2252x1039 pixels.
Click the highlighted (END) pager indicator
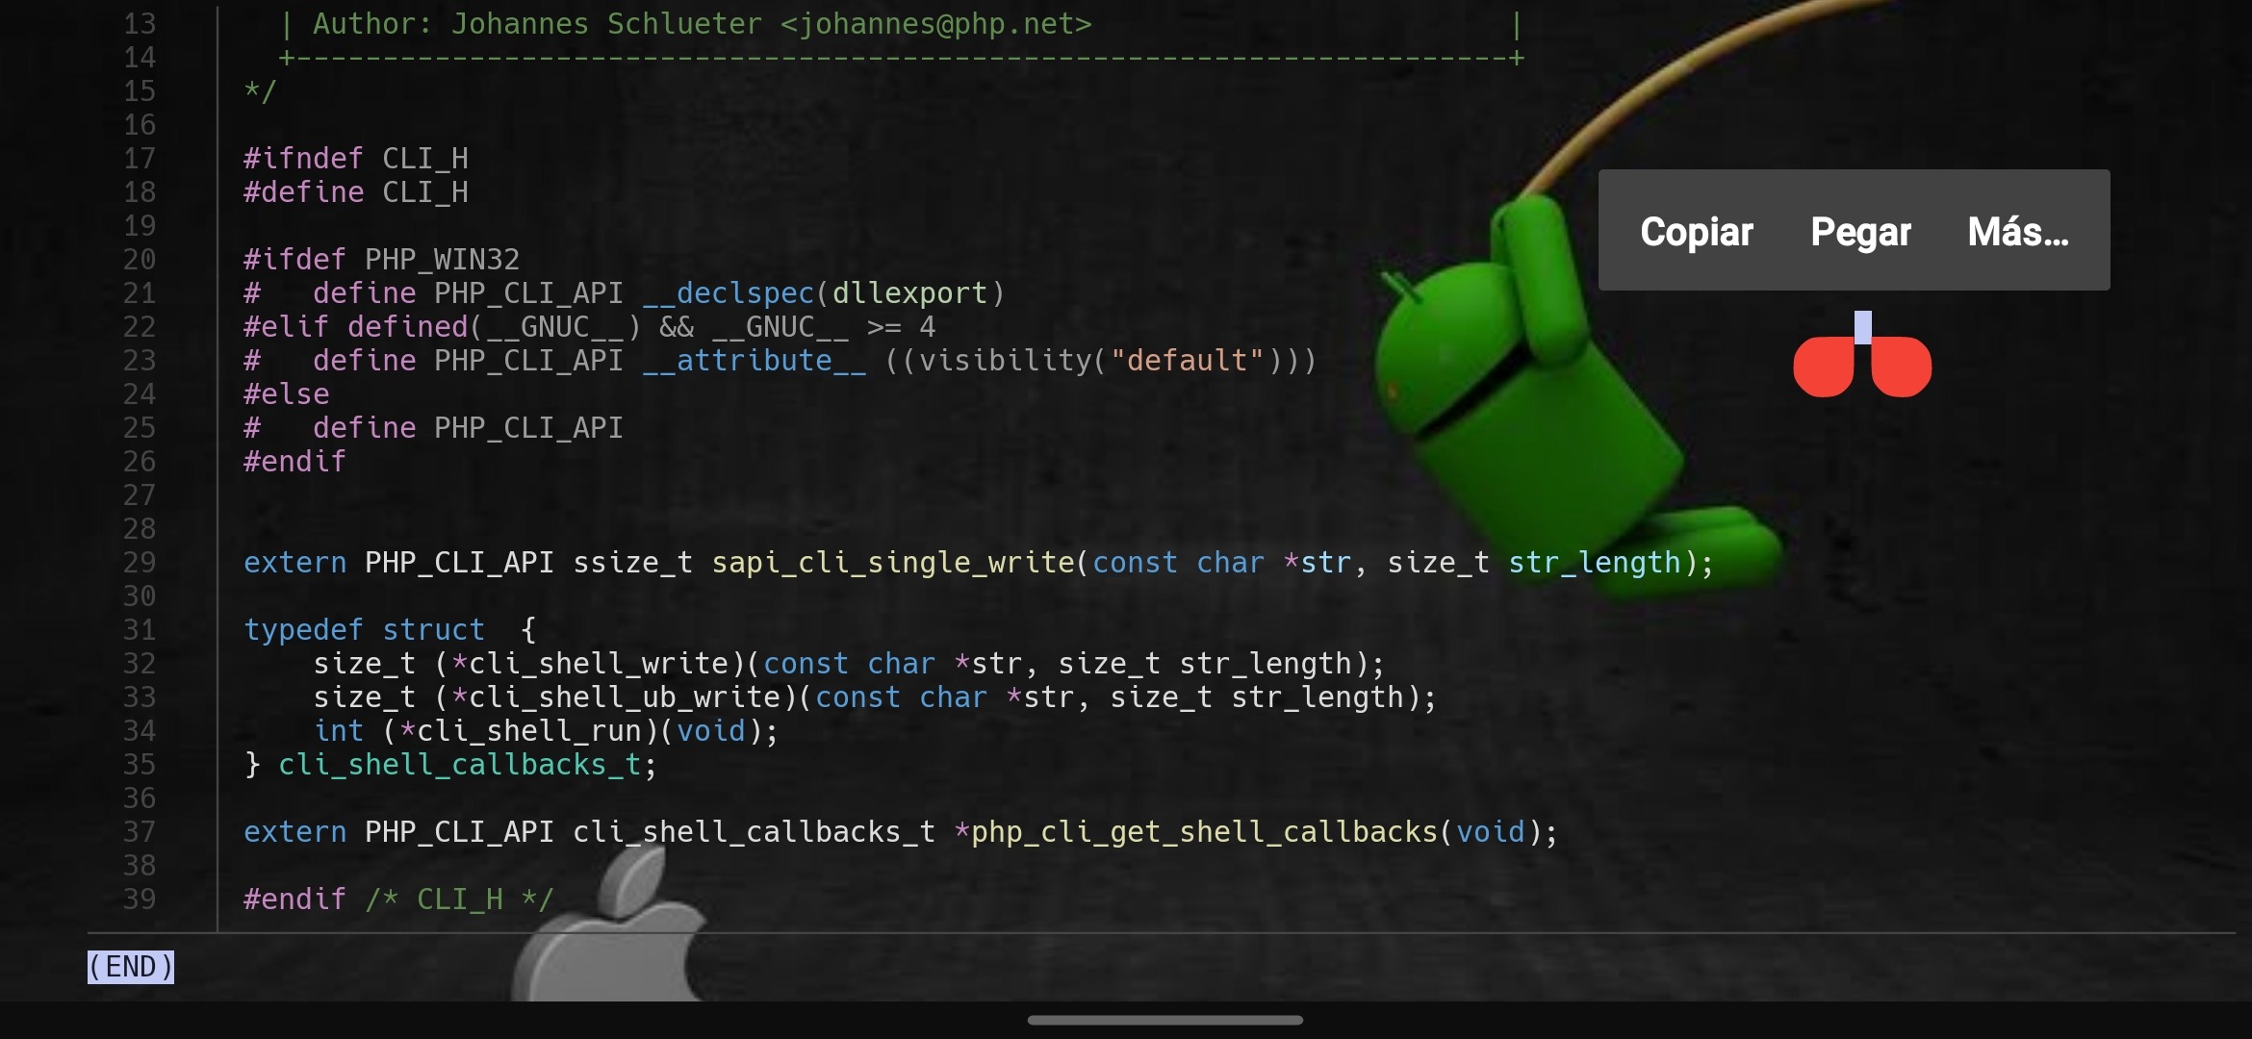click(x=131, y=966)
